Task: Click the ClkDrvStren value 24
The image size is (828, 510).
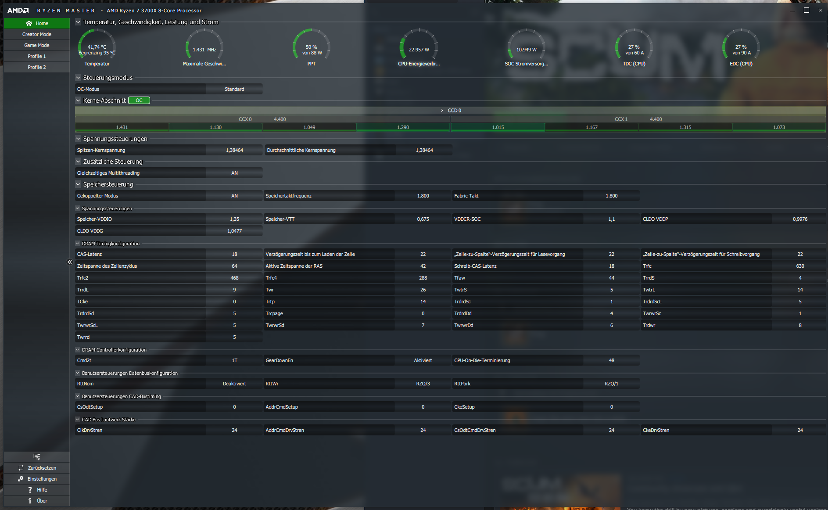Action: click(234, 430)
